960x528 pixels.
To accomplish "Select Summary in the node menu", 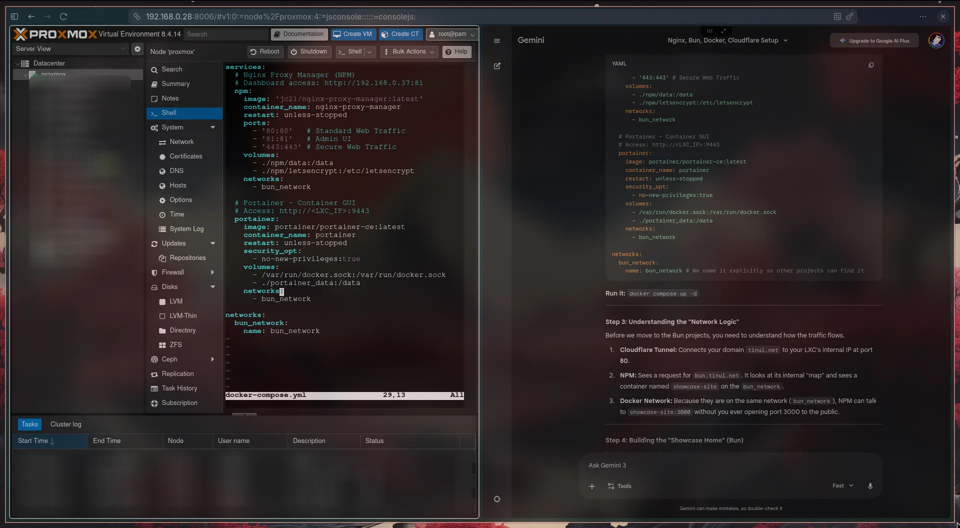I will pos(175,84).
